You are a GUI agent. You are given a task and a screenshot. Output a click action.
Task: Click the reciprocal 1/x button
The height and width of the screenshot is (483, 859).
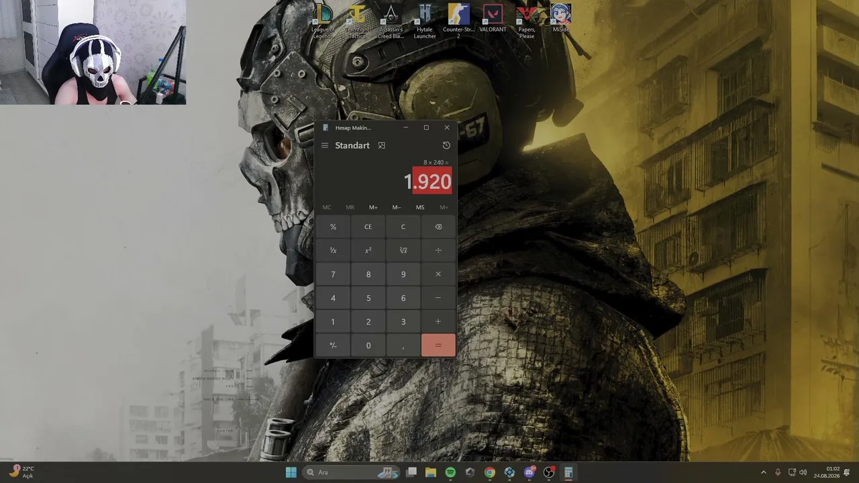[x=333, y=250]
